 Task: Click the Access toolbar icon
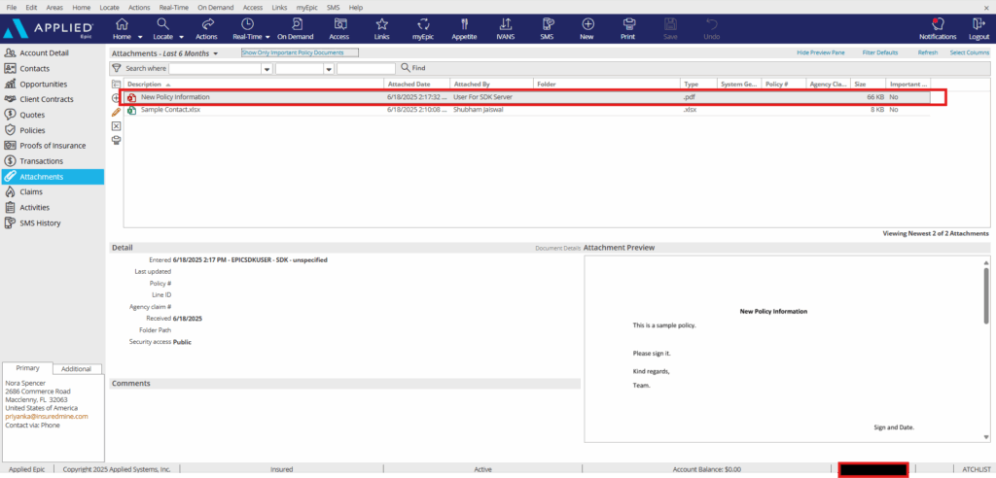pyautogui.click(x=339, y=24)
